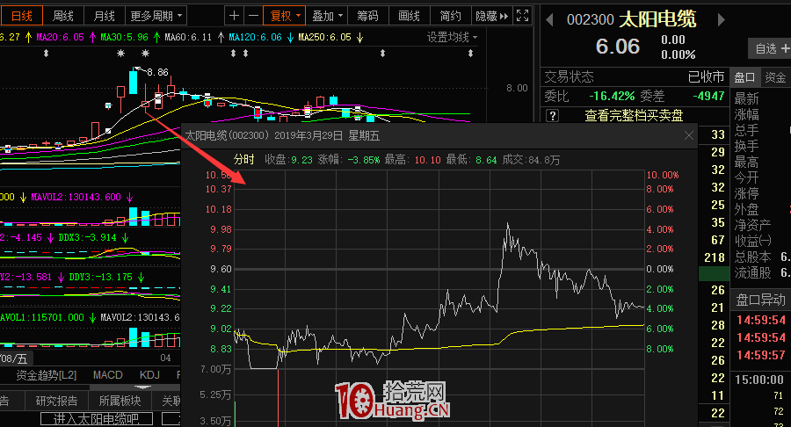Go to previous stock with left arrow
Viewport: 791px width, 427px height.
tap(550, 20)
